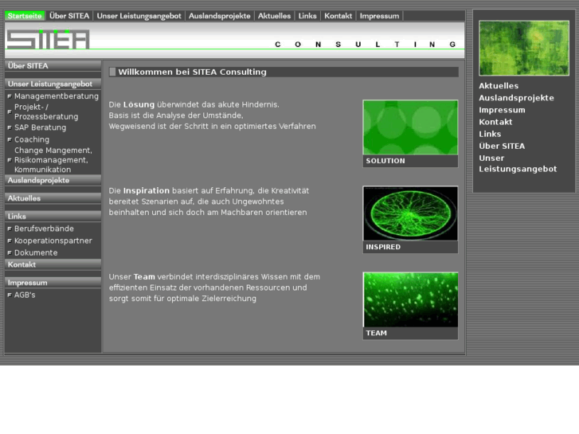The height and width of the screenshot is (434, 579).
Task: Click bullet icon beside Kooperationspartner
Action: [10, 240]
